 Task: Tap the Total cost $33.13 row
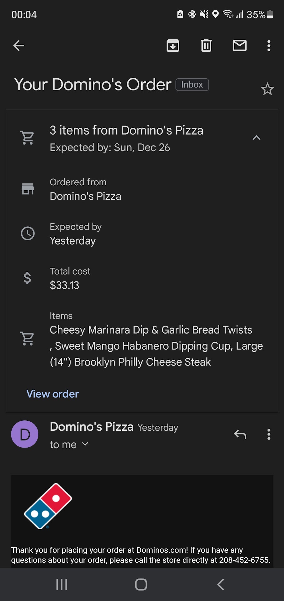(x=65, y=278)
